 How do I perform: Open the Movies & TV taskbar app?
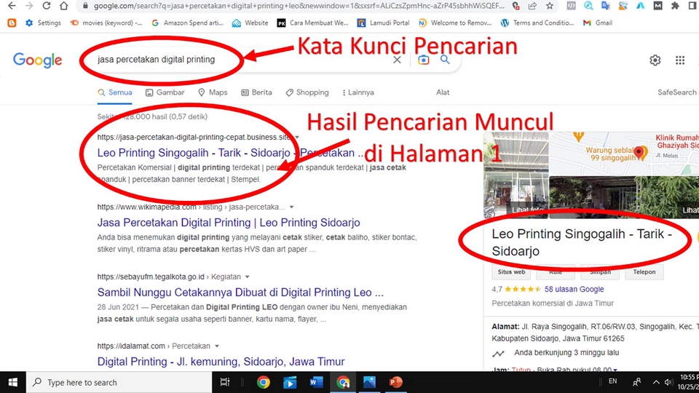[289, 382]
